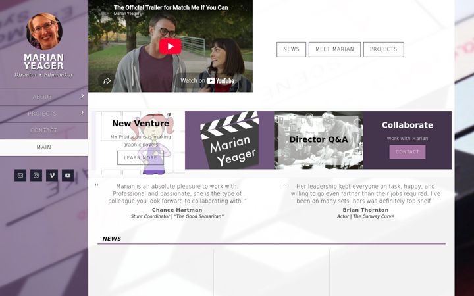This screenshot has height=296, width=474.
Task: Click the Contact button under Collaborate
Action: [408, 152]
